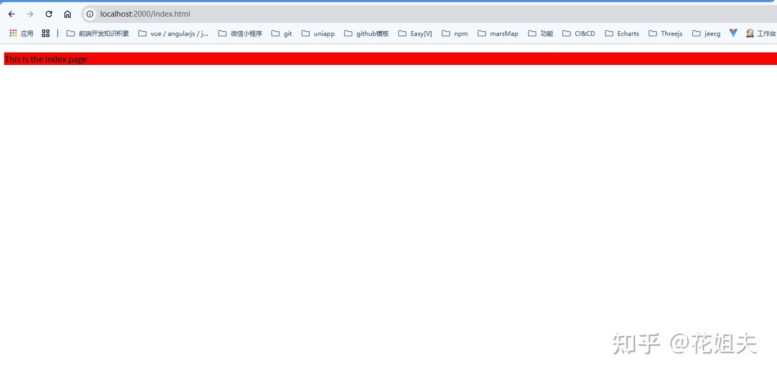Click the red index page banner
Screen dimensions: 777x375
tap(390, 59)
